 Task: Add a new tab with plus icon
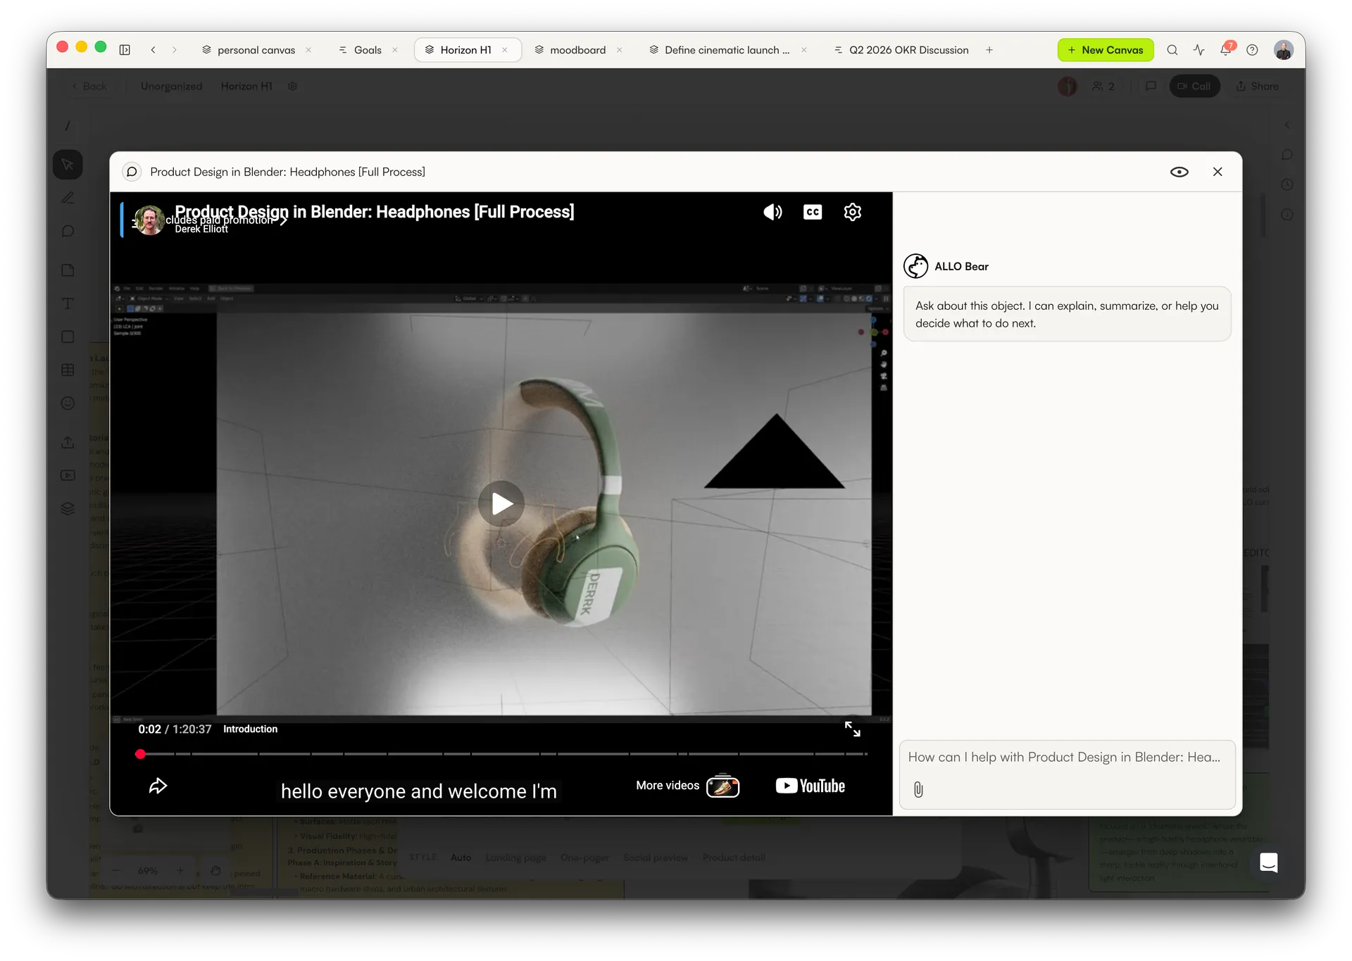pyautogui.click(x=989, y=50)
